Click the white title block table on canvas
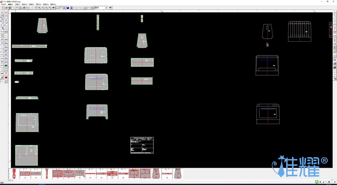 point(142,145)
